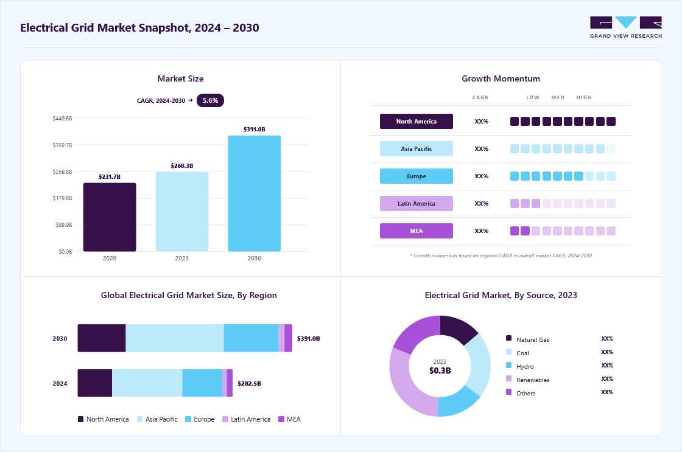Click the XX% CAGR for MEA
This screenshot has height=452, width=682.
coord(482,231)
